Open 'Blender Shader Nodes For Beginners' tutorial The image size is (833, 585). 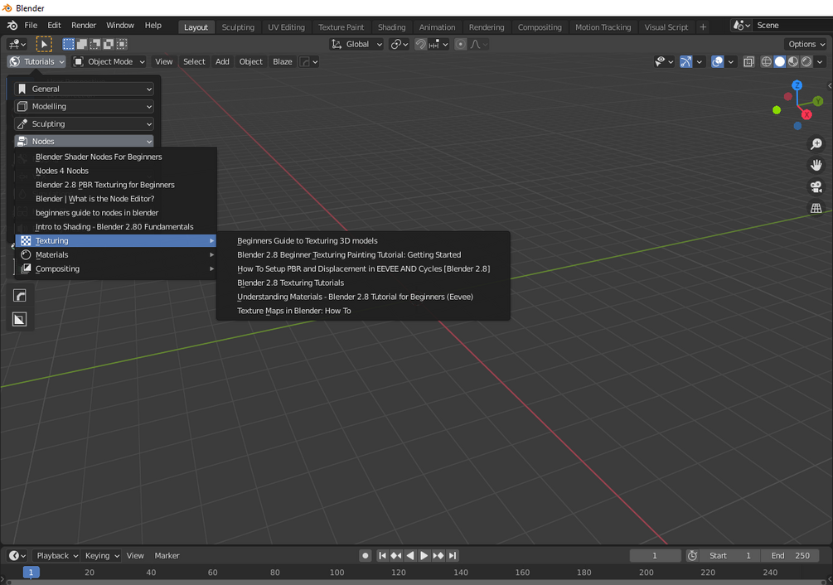click(x=116, y=157)
